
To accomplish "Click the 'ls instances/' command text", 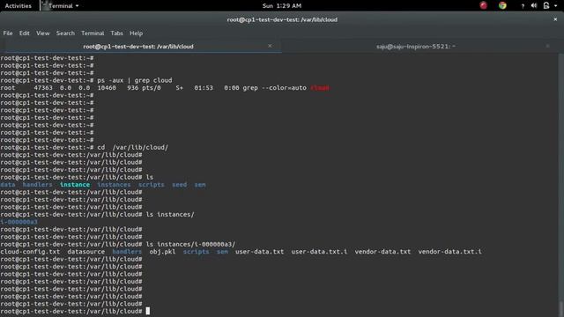I will pos(170,215).
